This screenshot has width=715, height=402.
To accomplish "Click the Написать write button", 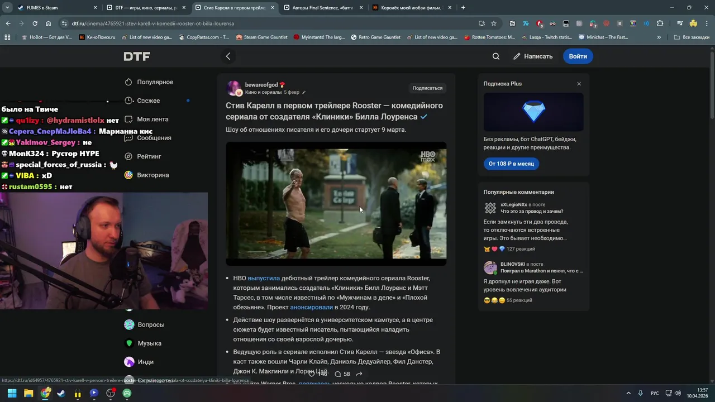I will [x=533, y=56].
